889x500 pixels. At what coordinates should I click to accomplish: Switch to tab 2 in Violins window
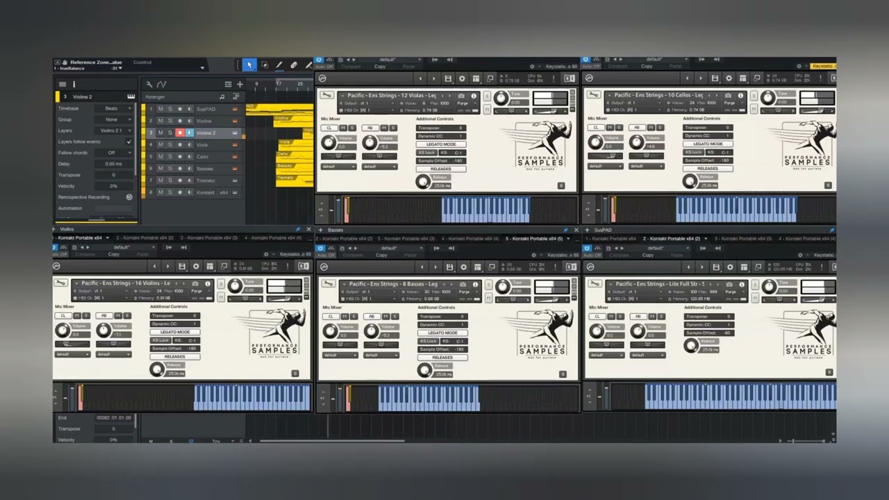click(144, 238)
